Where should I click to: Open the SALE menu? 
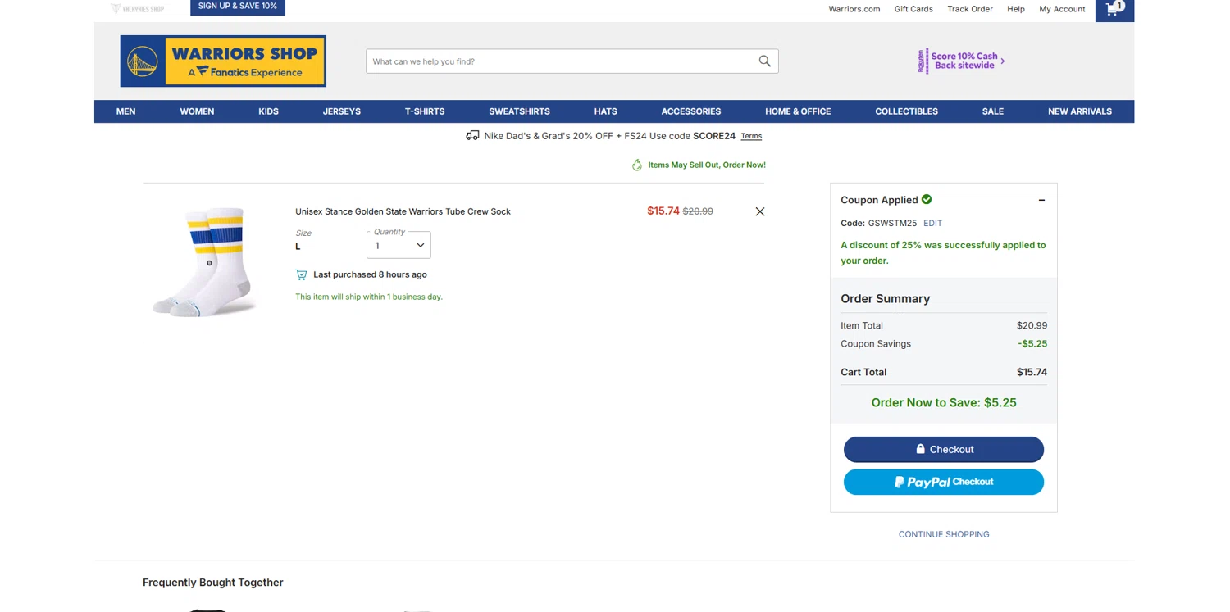pos(993,111)
